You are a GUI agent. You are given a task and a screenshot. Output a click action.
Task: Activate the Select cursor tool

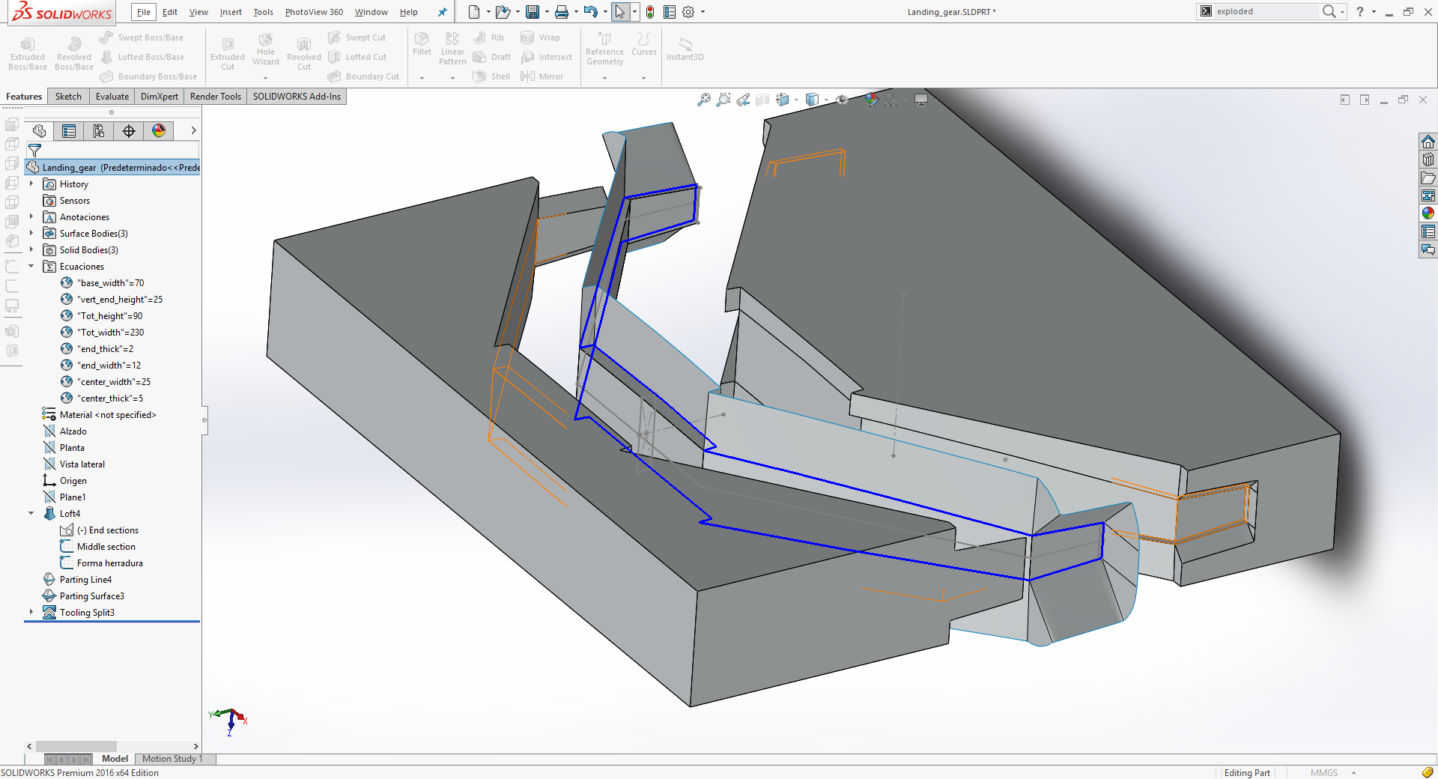point(620,12)
